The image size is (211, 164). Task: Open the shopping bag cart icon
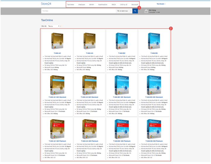pos(146,11)
